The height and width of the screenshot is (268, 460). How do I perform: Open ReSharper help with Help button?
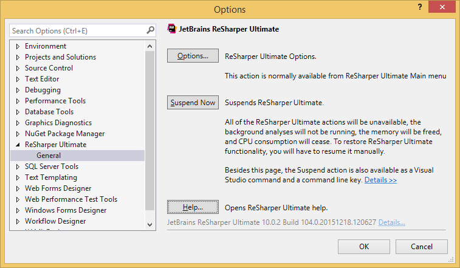193,207
